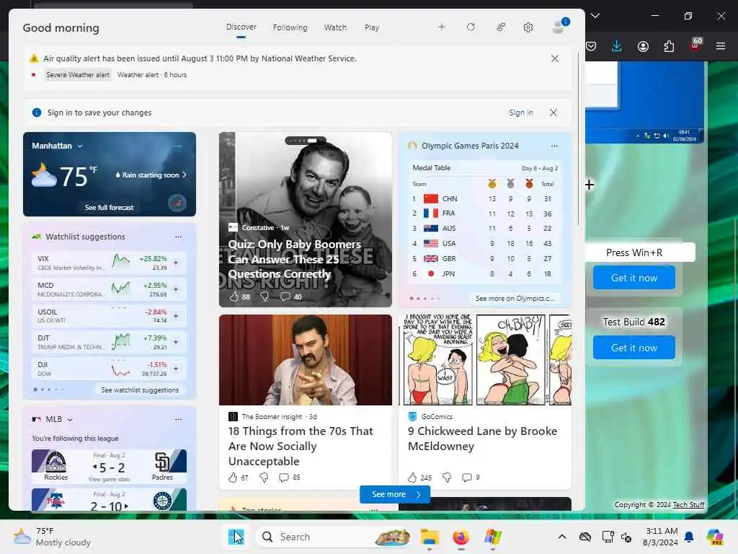Switch to Following tab

coord(290,28)
